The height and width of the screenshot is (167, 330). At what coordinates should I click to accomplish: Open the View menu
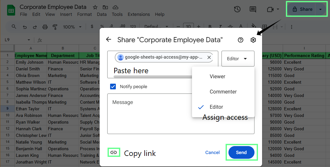(50, 14)
